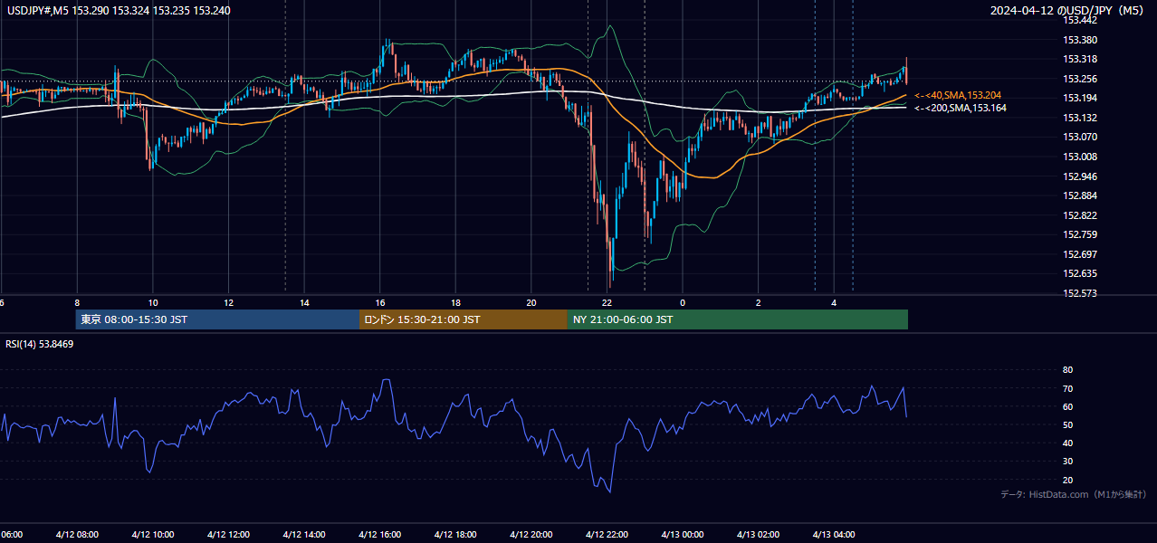
Task: Click the 4/12 18:00 time axis label
Action: coord(455,535)
